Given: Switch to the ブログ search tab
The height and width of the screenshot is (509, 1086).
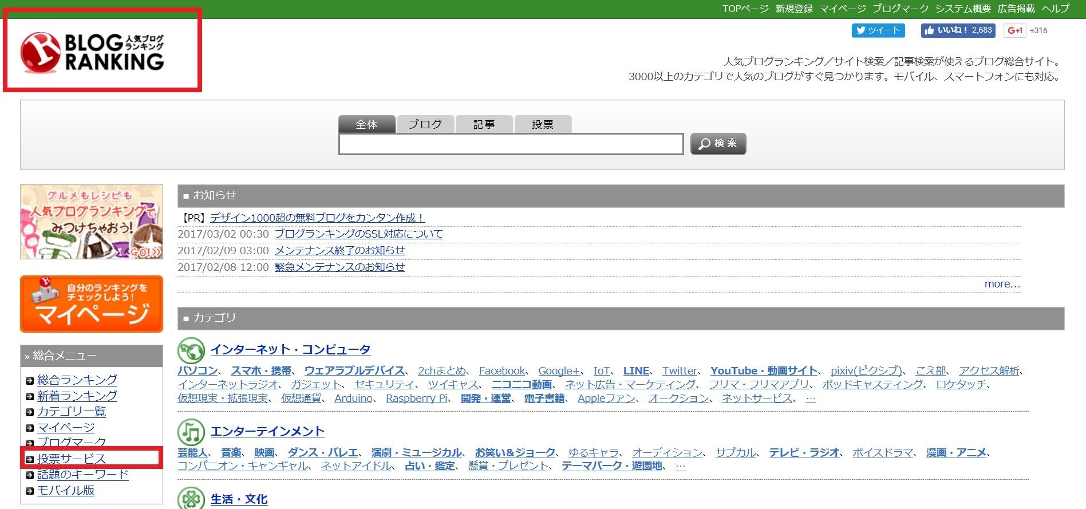Looking at the screenshot, I should 425,124.
